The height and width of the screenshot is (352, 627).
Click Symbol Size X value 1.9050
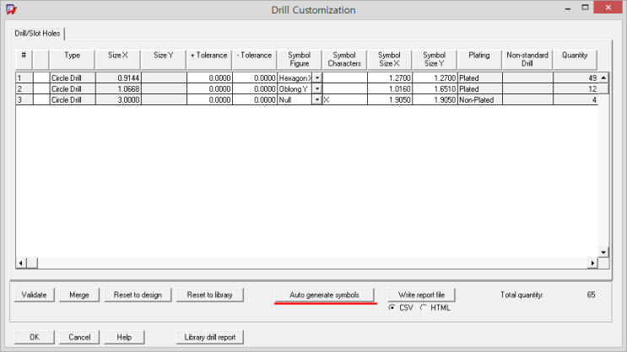(x=390, y=99)
